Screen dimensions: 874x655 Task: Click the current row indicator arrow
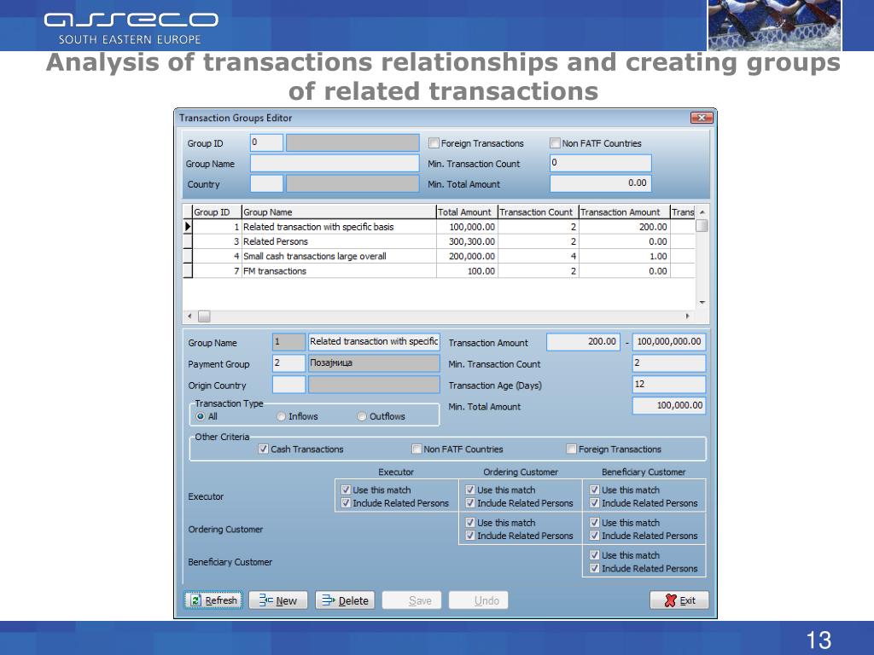[x=188, y=227]
